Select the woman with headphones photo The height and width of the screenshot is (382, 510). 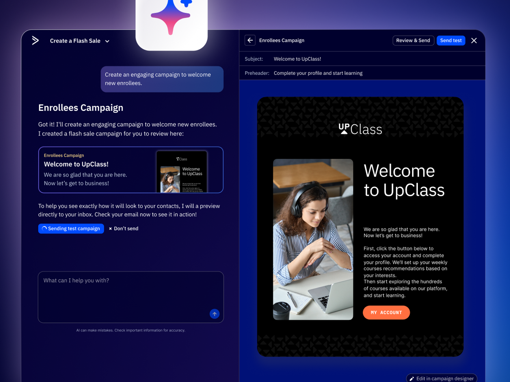(313, 239)
